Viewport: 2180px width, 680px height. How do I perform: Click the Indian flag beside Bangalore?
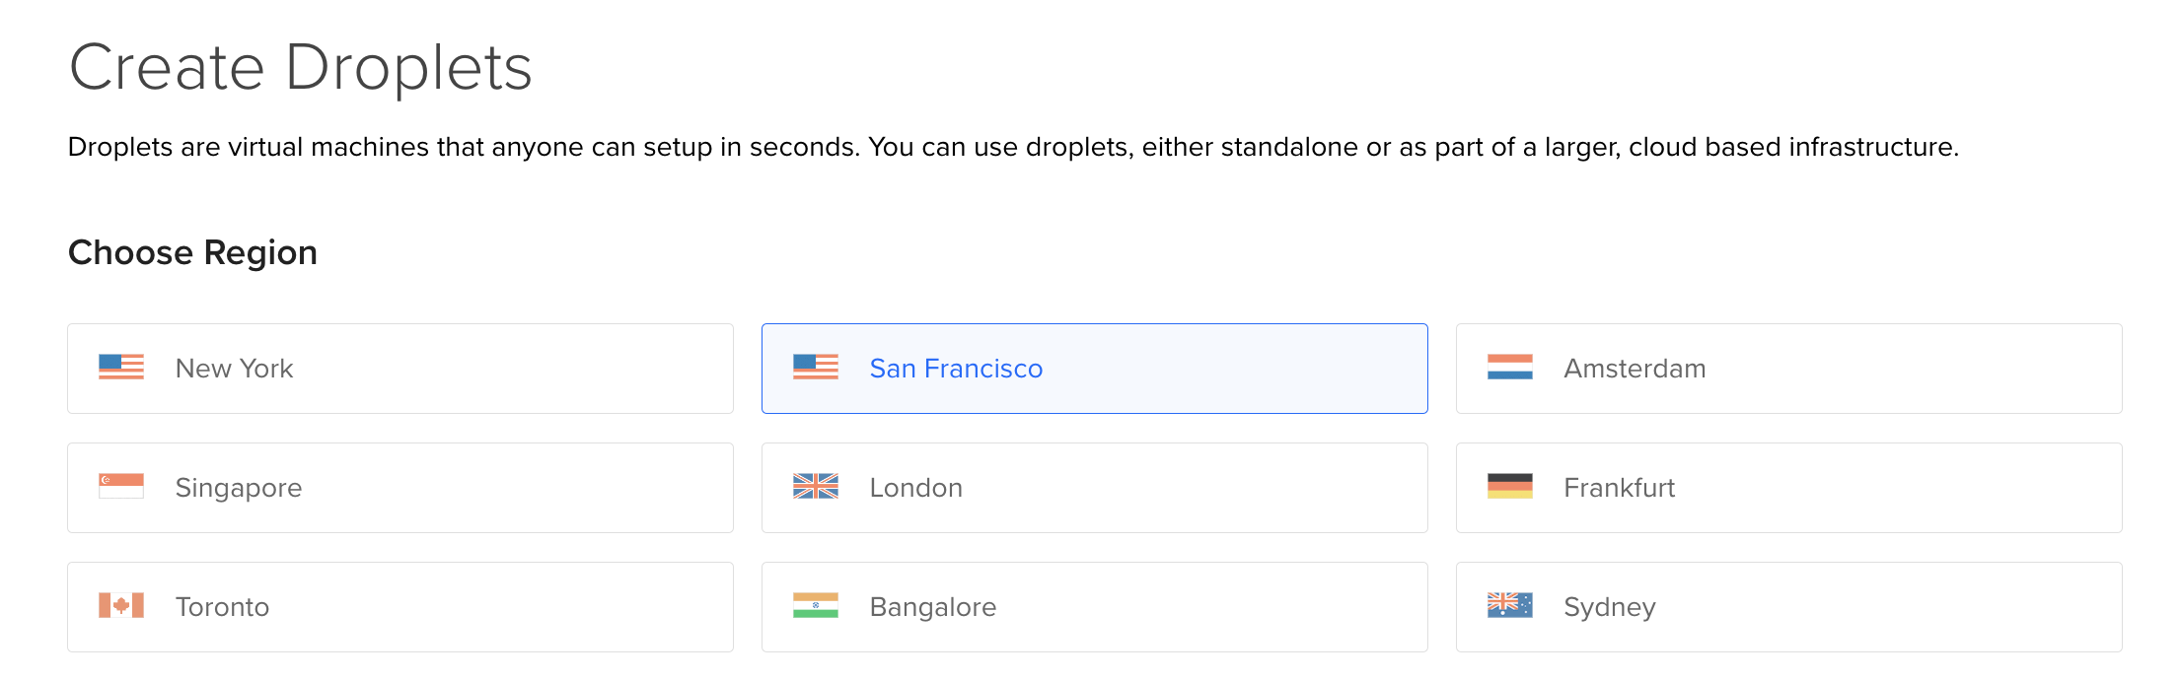tap(816, 606)
